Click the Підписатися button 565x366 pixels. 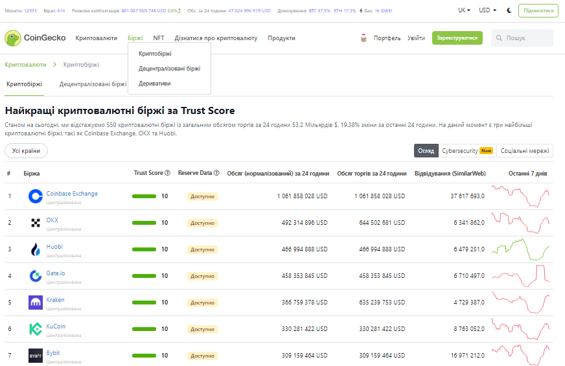[538, 10]
